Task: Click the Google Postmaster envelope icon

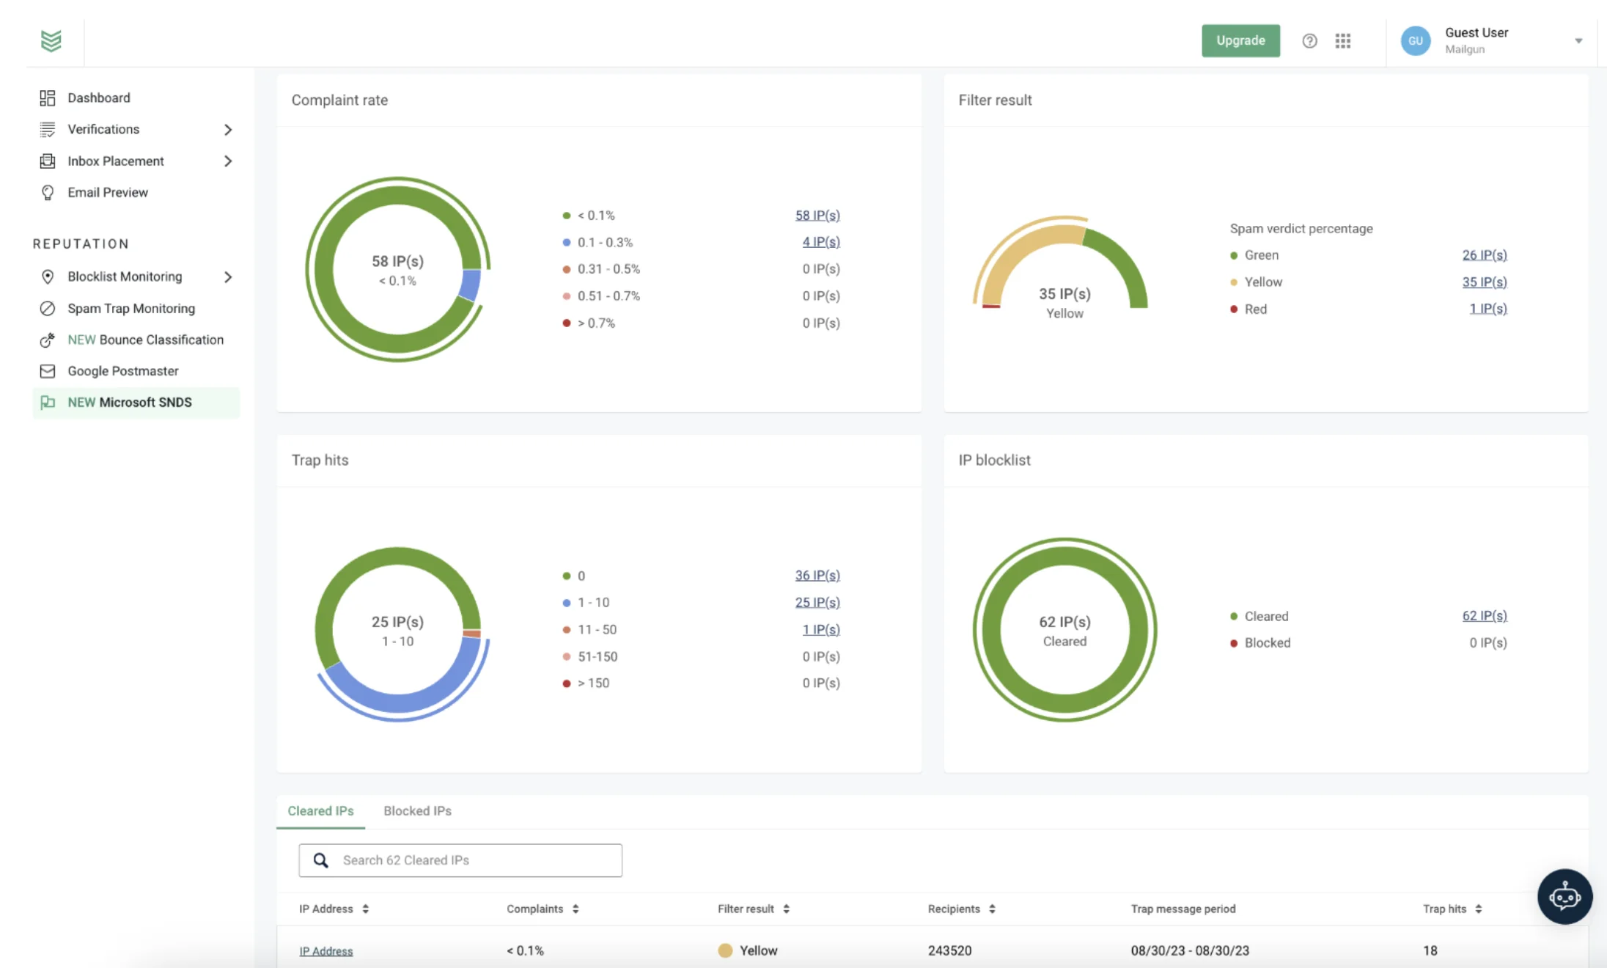Action: (x=48, y=371)
